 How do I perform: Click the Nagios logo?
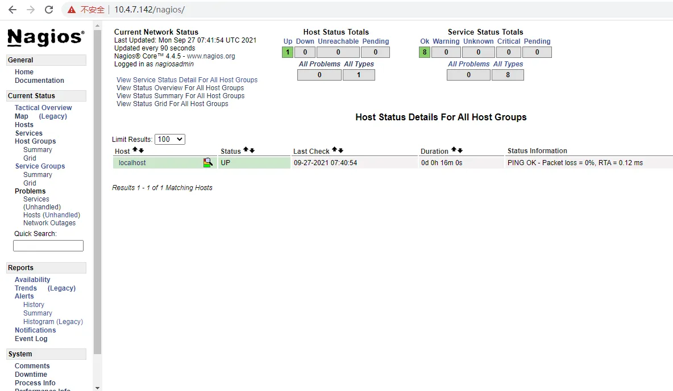[x=46, y=37]
